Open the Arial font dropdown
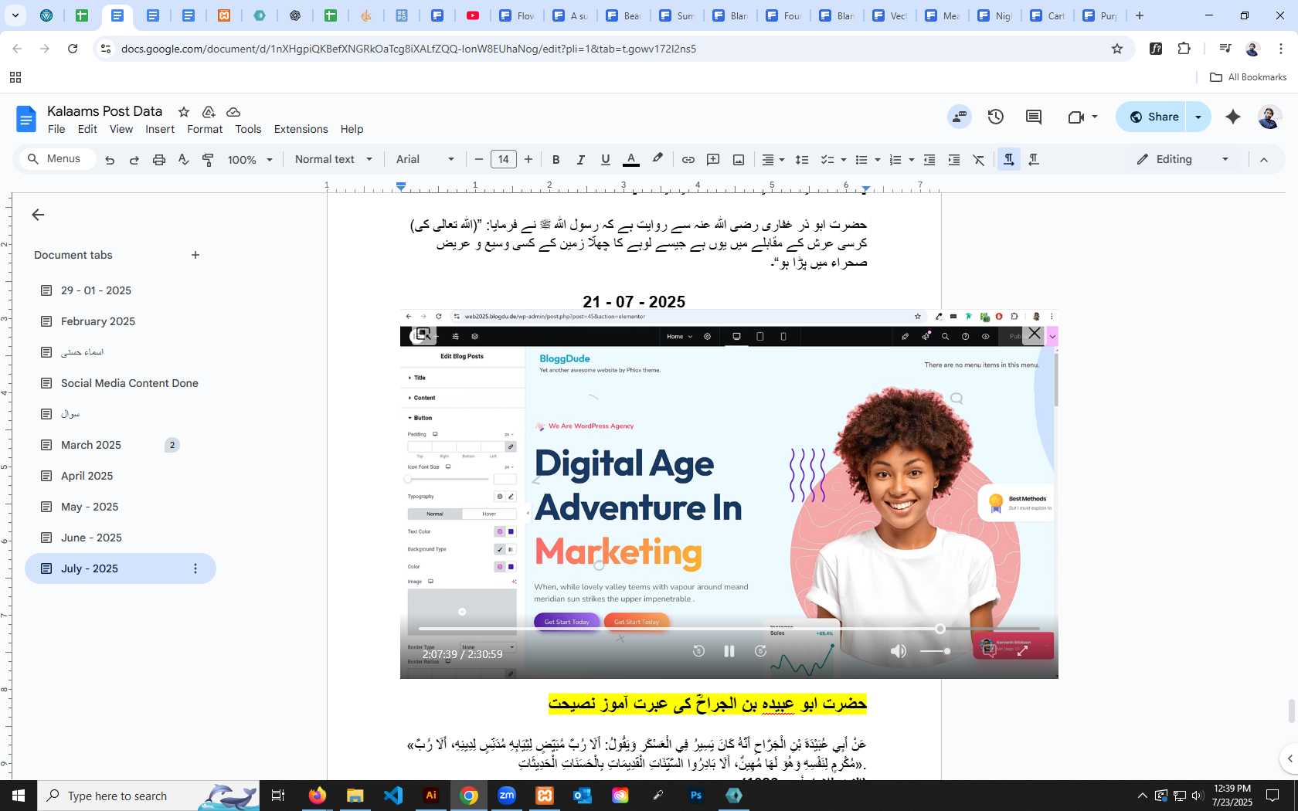 [426, 160]
